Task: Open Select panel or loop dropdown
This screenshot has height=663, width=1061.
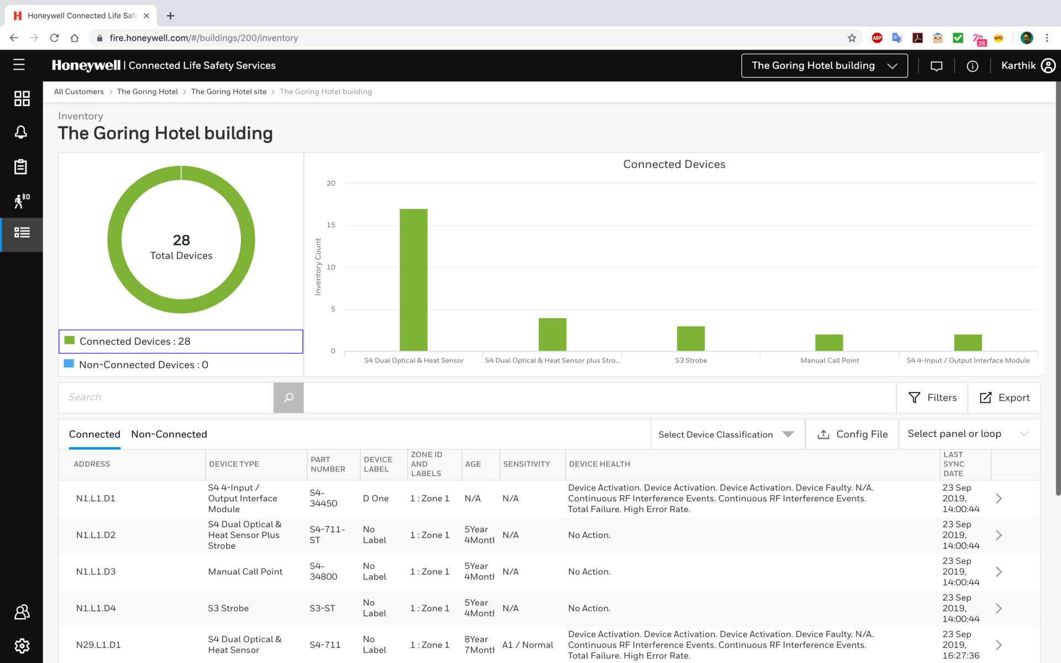Action: coord(968,434)
